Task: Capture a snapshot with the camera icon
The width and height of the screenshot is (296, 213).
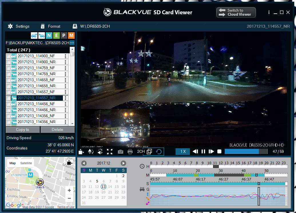Action: point(120,152)
